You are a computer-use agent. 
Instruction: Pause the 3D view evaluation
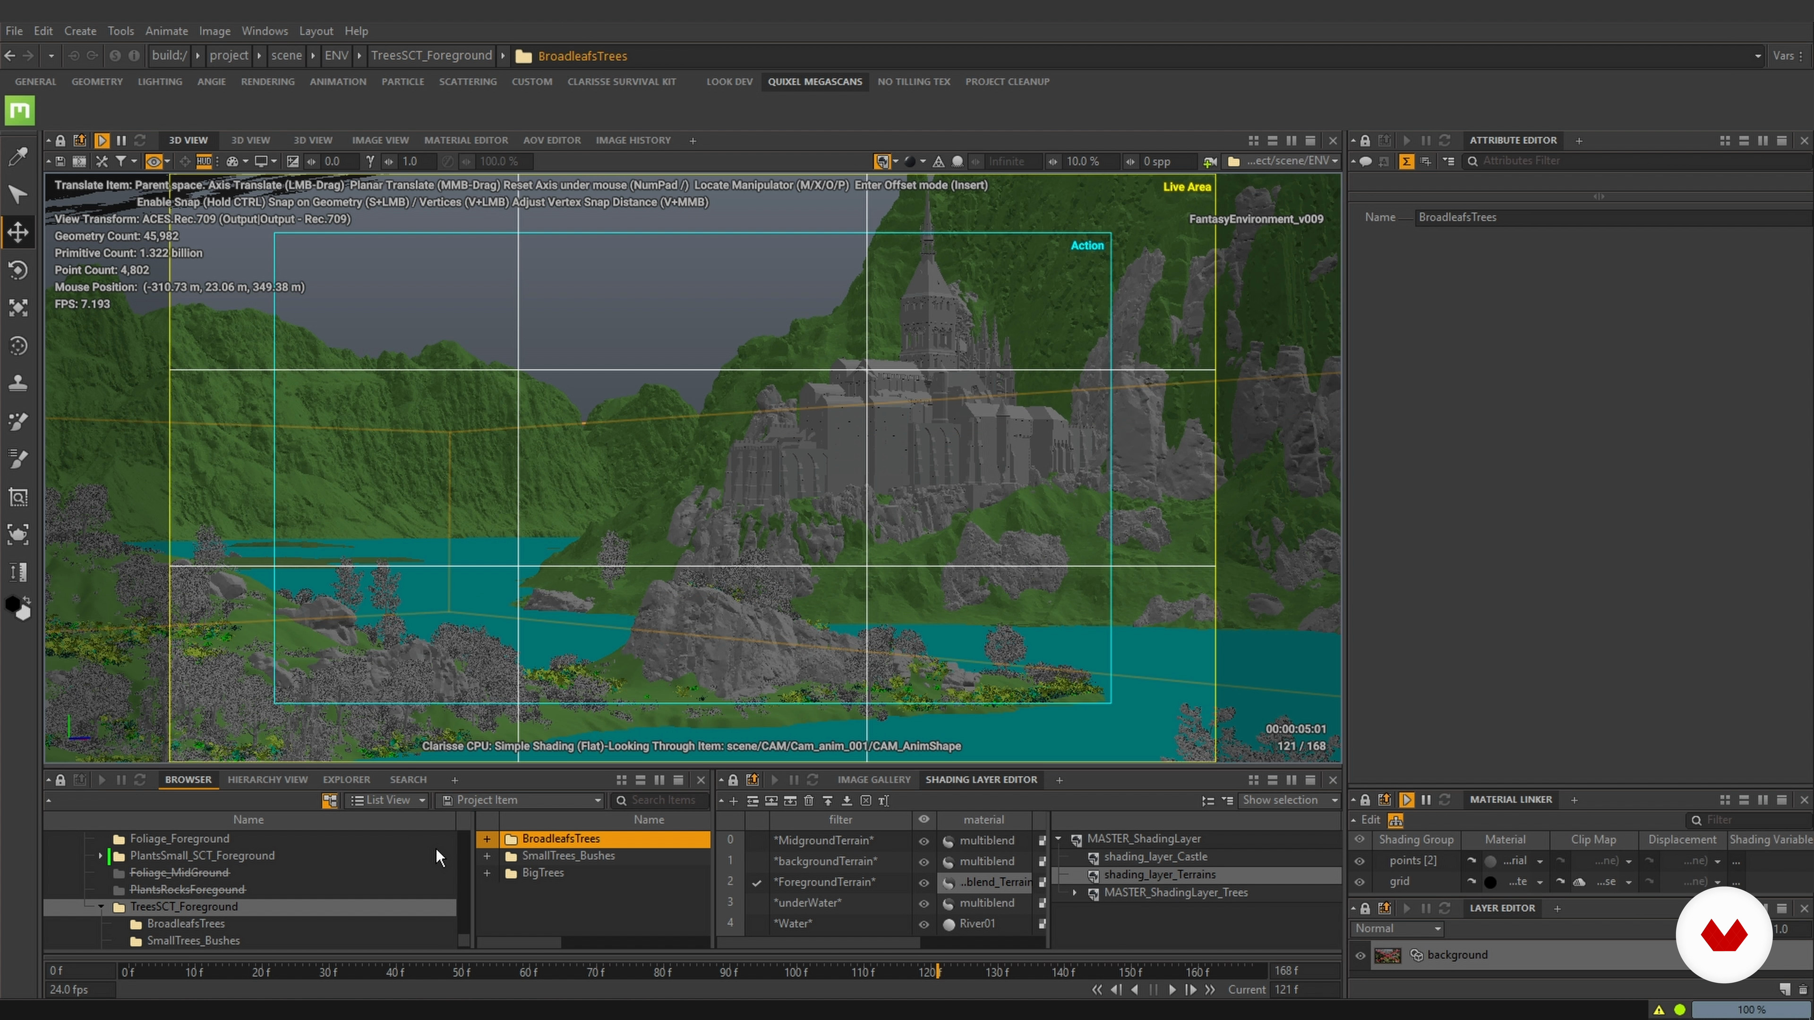click(x=121, y=140)
